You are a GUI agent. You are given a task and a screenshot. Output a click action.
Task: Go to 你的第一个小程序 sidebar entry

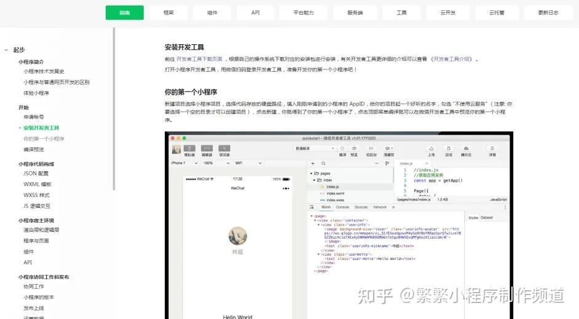44,139
